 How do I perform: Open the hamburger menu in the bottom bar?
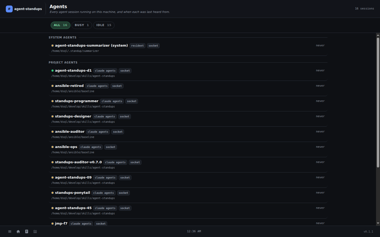(10, 231)
